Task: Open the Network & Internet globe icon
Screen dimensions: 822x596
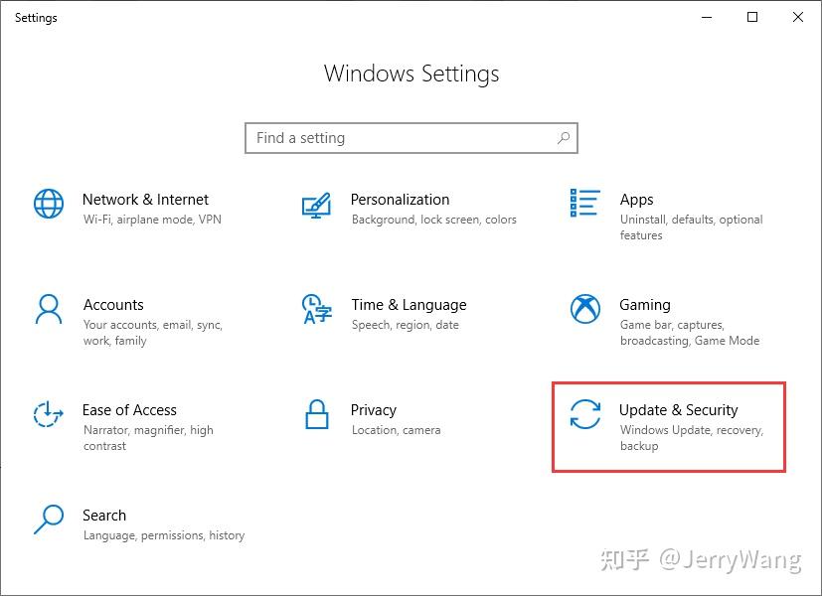Action: click(x=49, y=204)
